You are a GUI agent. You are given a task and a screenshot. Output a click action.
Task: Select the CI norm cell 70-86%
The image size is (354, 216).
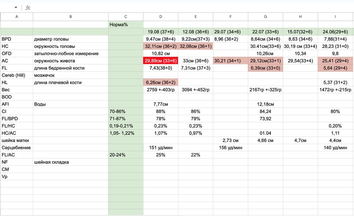click(x=126, y=112)
